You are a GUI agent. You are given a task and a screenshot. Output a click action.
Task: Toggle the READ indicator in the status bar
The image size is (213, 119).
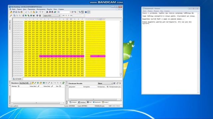[x=118, y=106]
